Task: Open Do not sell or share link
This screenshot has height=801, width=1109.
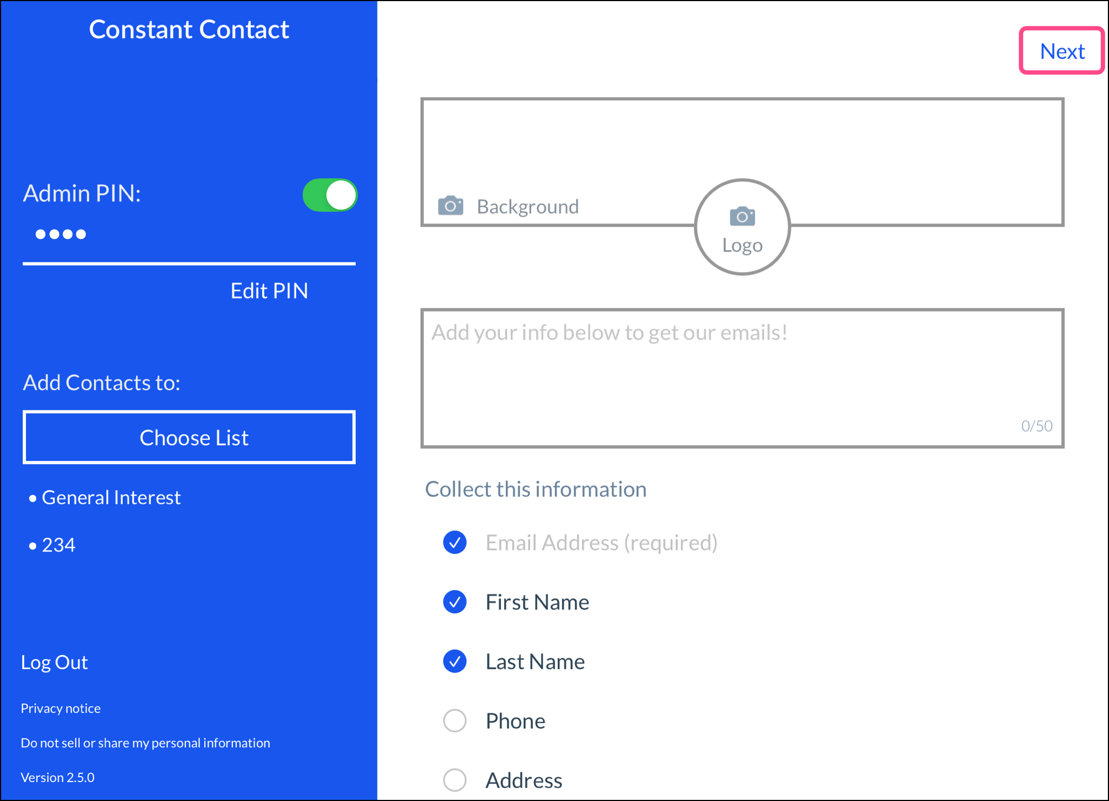Action: [145, 743]
